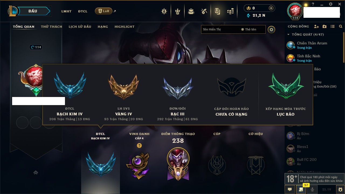Toggle the microphone mute button
Viewport: 345px width, 194px height.
coord(312,189)
